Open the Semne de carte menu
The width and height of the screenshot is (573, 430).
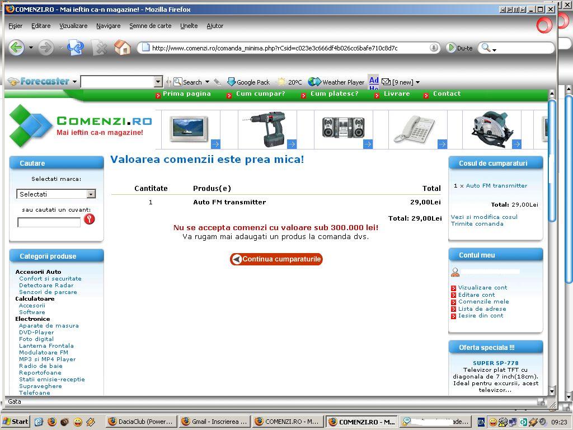pos(150,26)
